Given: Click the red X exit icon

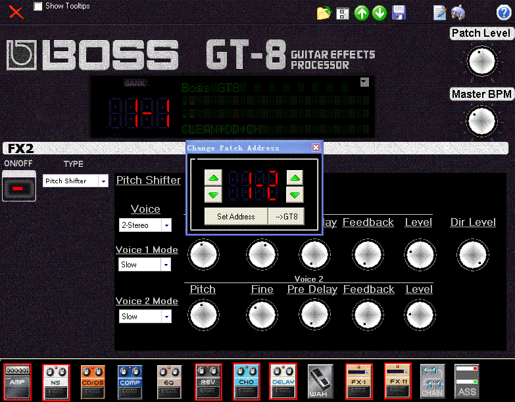Looking at the screenshot, I should tap(16, 12).
